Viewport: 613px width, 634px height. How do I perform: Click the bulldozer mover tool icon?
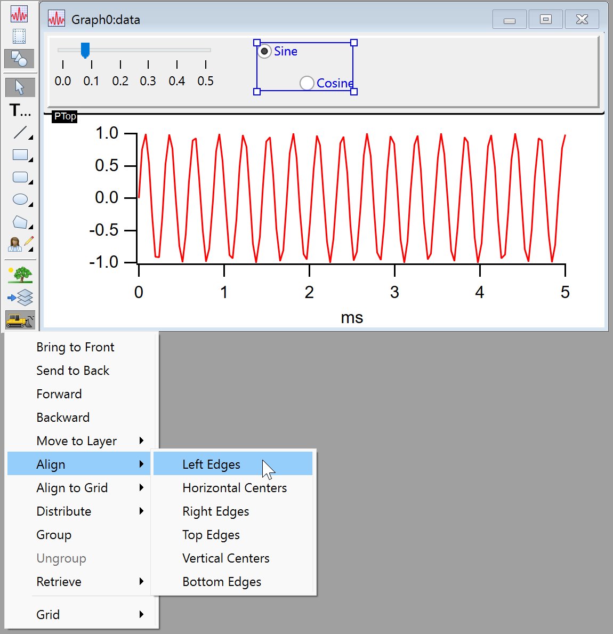point(20,320)
